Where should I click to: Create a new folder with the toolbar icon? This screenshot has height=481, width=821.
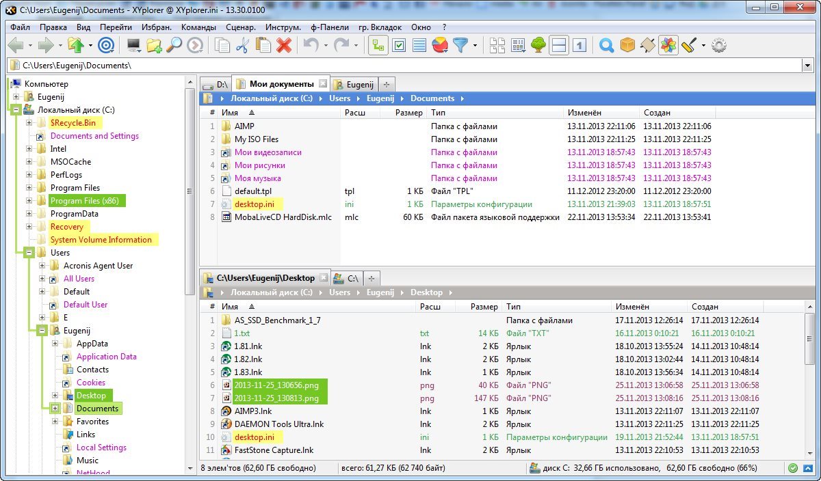[154, 46]
